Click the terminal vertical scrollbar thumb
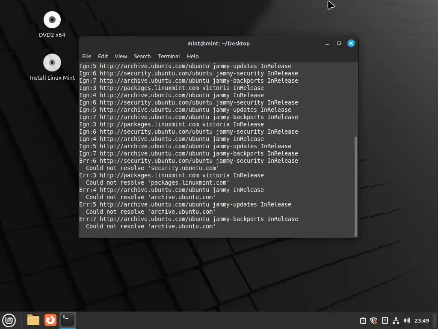The image size is (438, 329). (355, 186)
